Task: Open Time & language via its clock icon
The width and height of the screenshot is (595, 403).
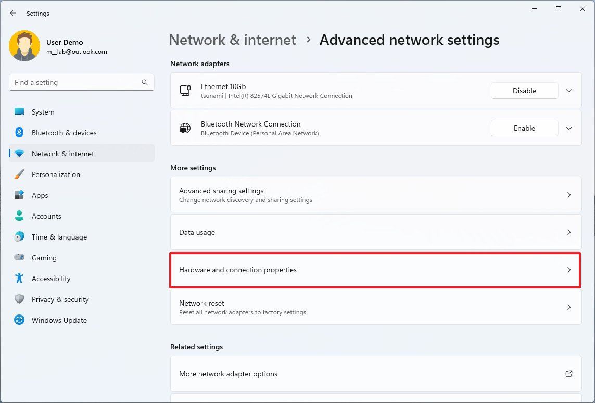Action: (19, 237)
